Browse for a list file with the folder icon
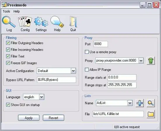The height and width of the screenshot is (131, 161). tap(150, 114)
